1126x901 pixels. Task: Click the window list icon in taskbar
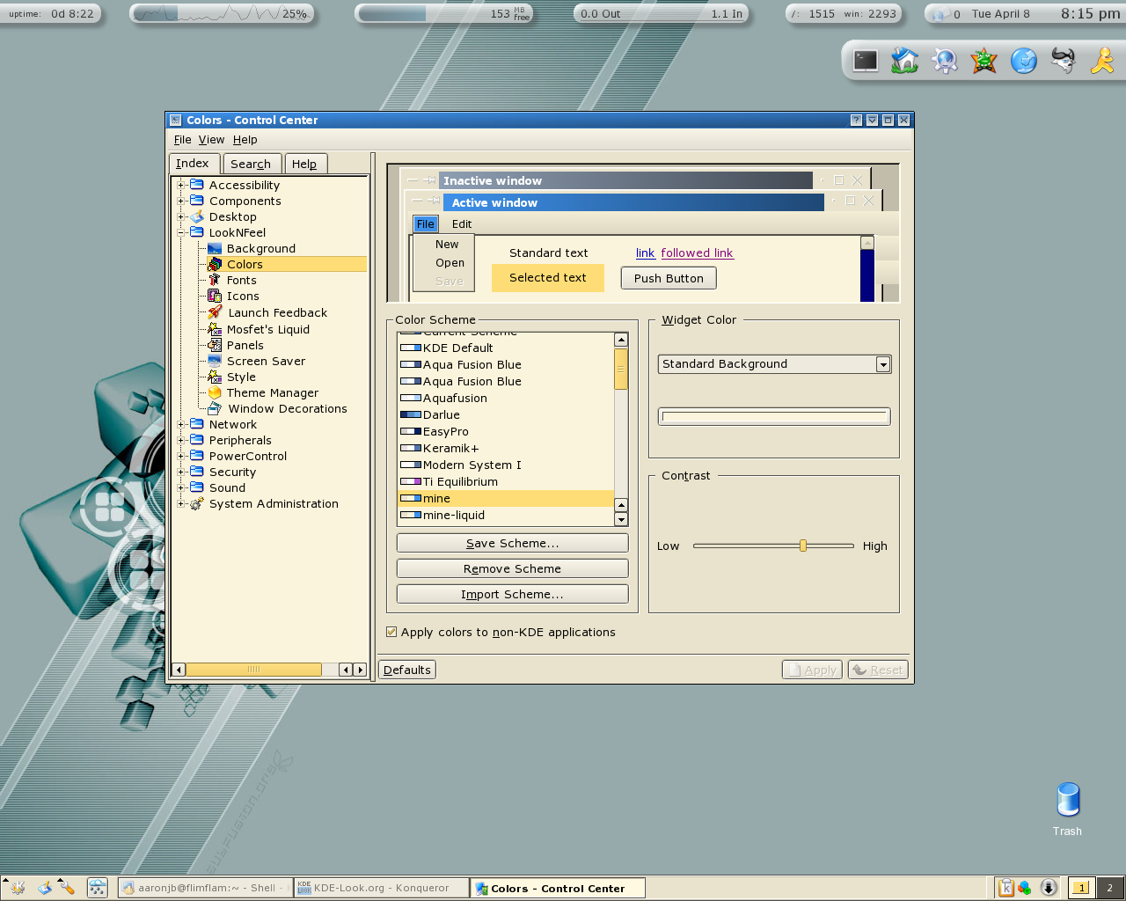coord(98,888)
